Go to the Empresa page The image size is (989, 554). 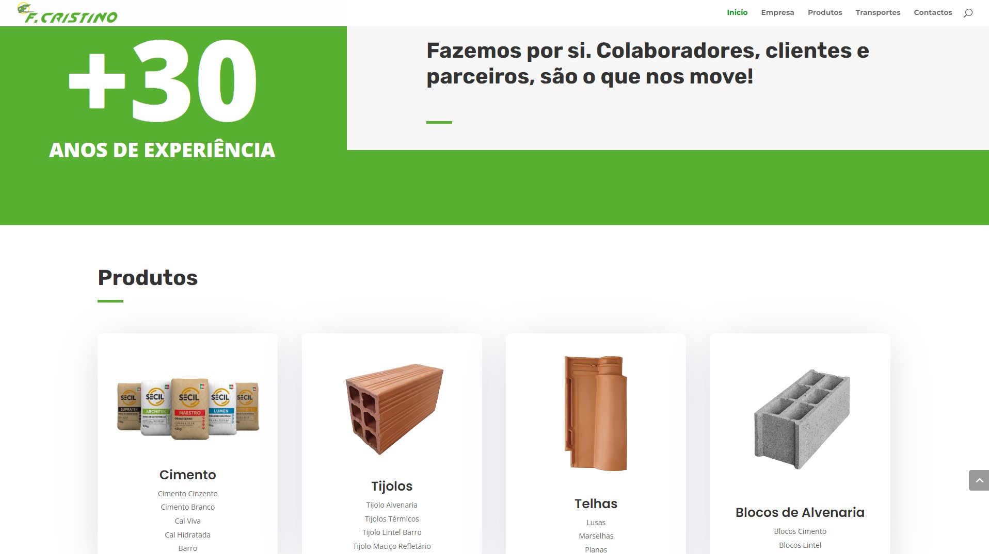[x=777, y=12]
